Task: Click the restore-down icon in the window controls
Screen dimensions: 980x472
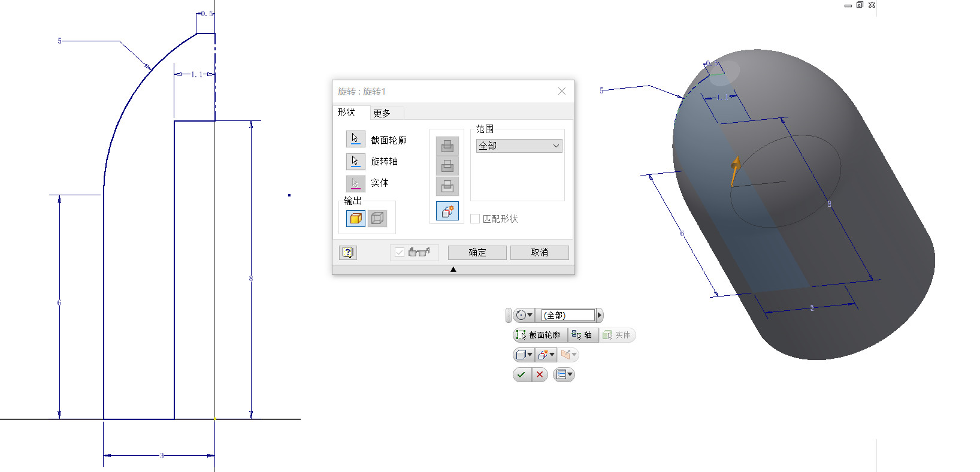Action: click(x=860, y=5)
